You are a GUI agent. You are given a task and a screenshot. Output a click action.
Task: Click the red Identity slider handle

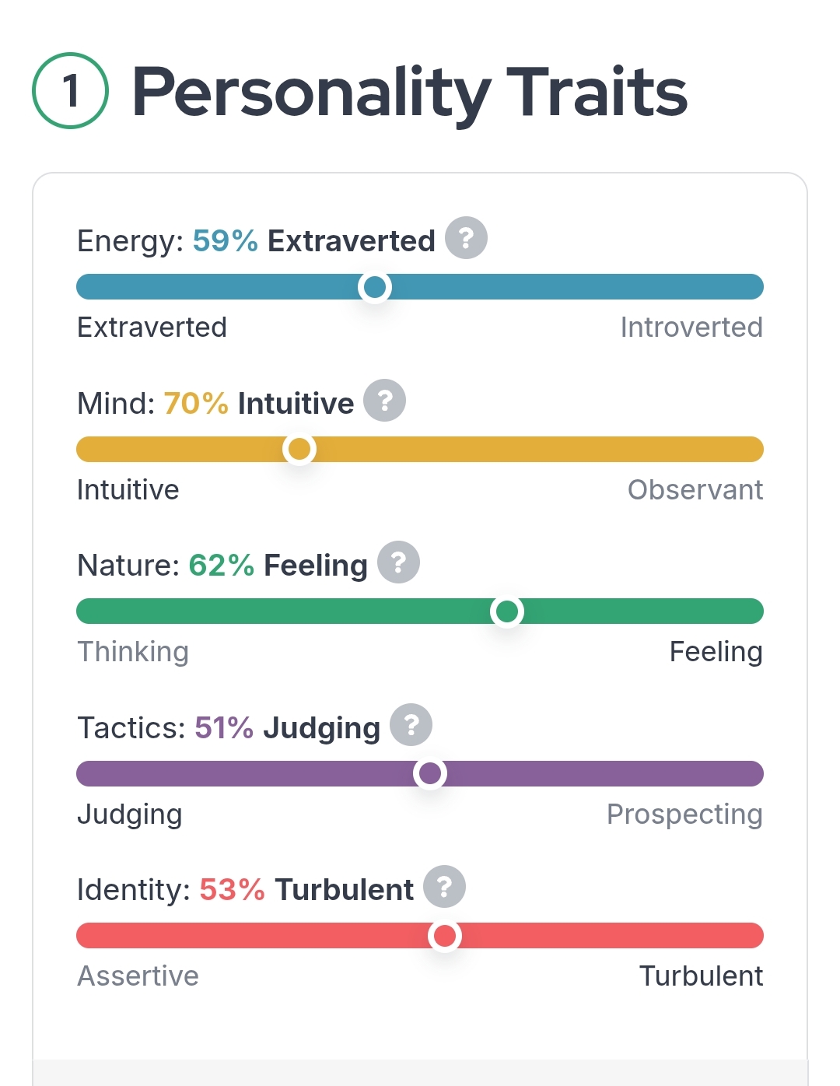[x=445, y=936]
